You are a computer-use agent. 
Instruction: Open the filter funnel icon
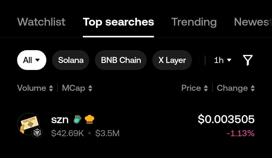tap(248, 60)
